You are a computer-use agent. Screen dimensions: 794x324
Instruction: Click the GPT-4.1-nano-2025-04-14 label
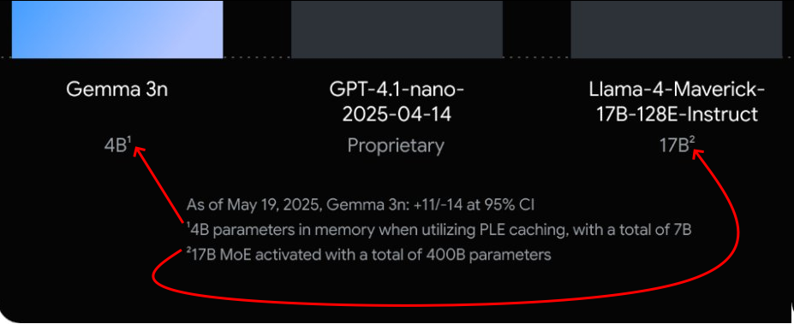(x=397, y=103)
